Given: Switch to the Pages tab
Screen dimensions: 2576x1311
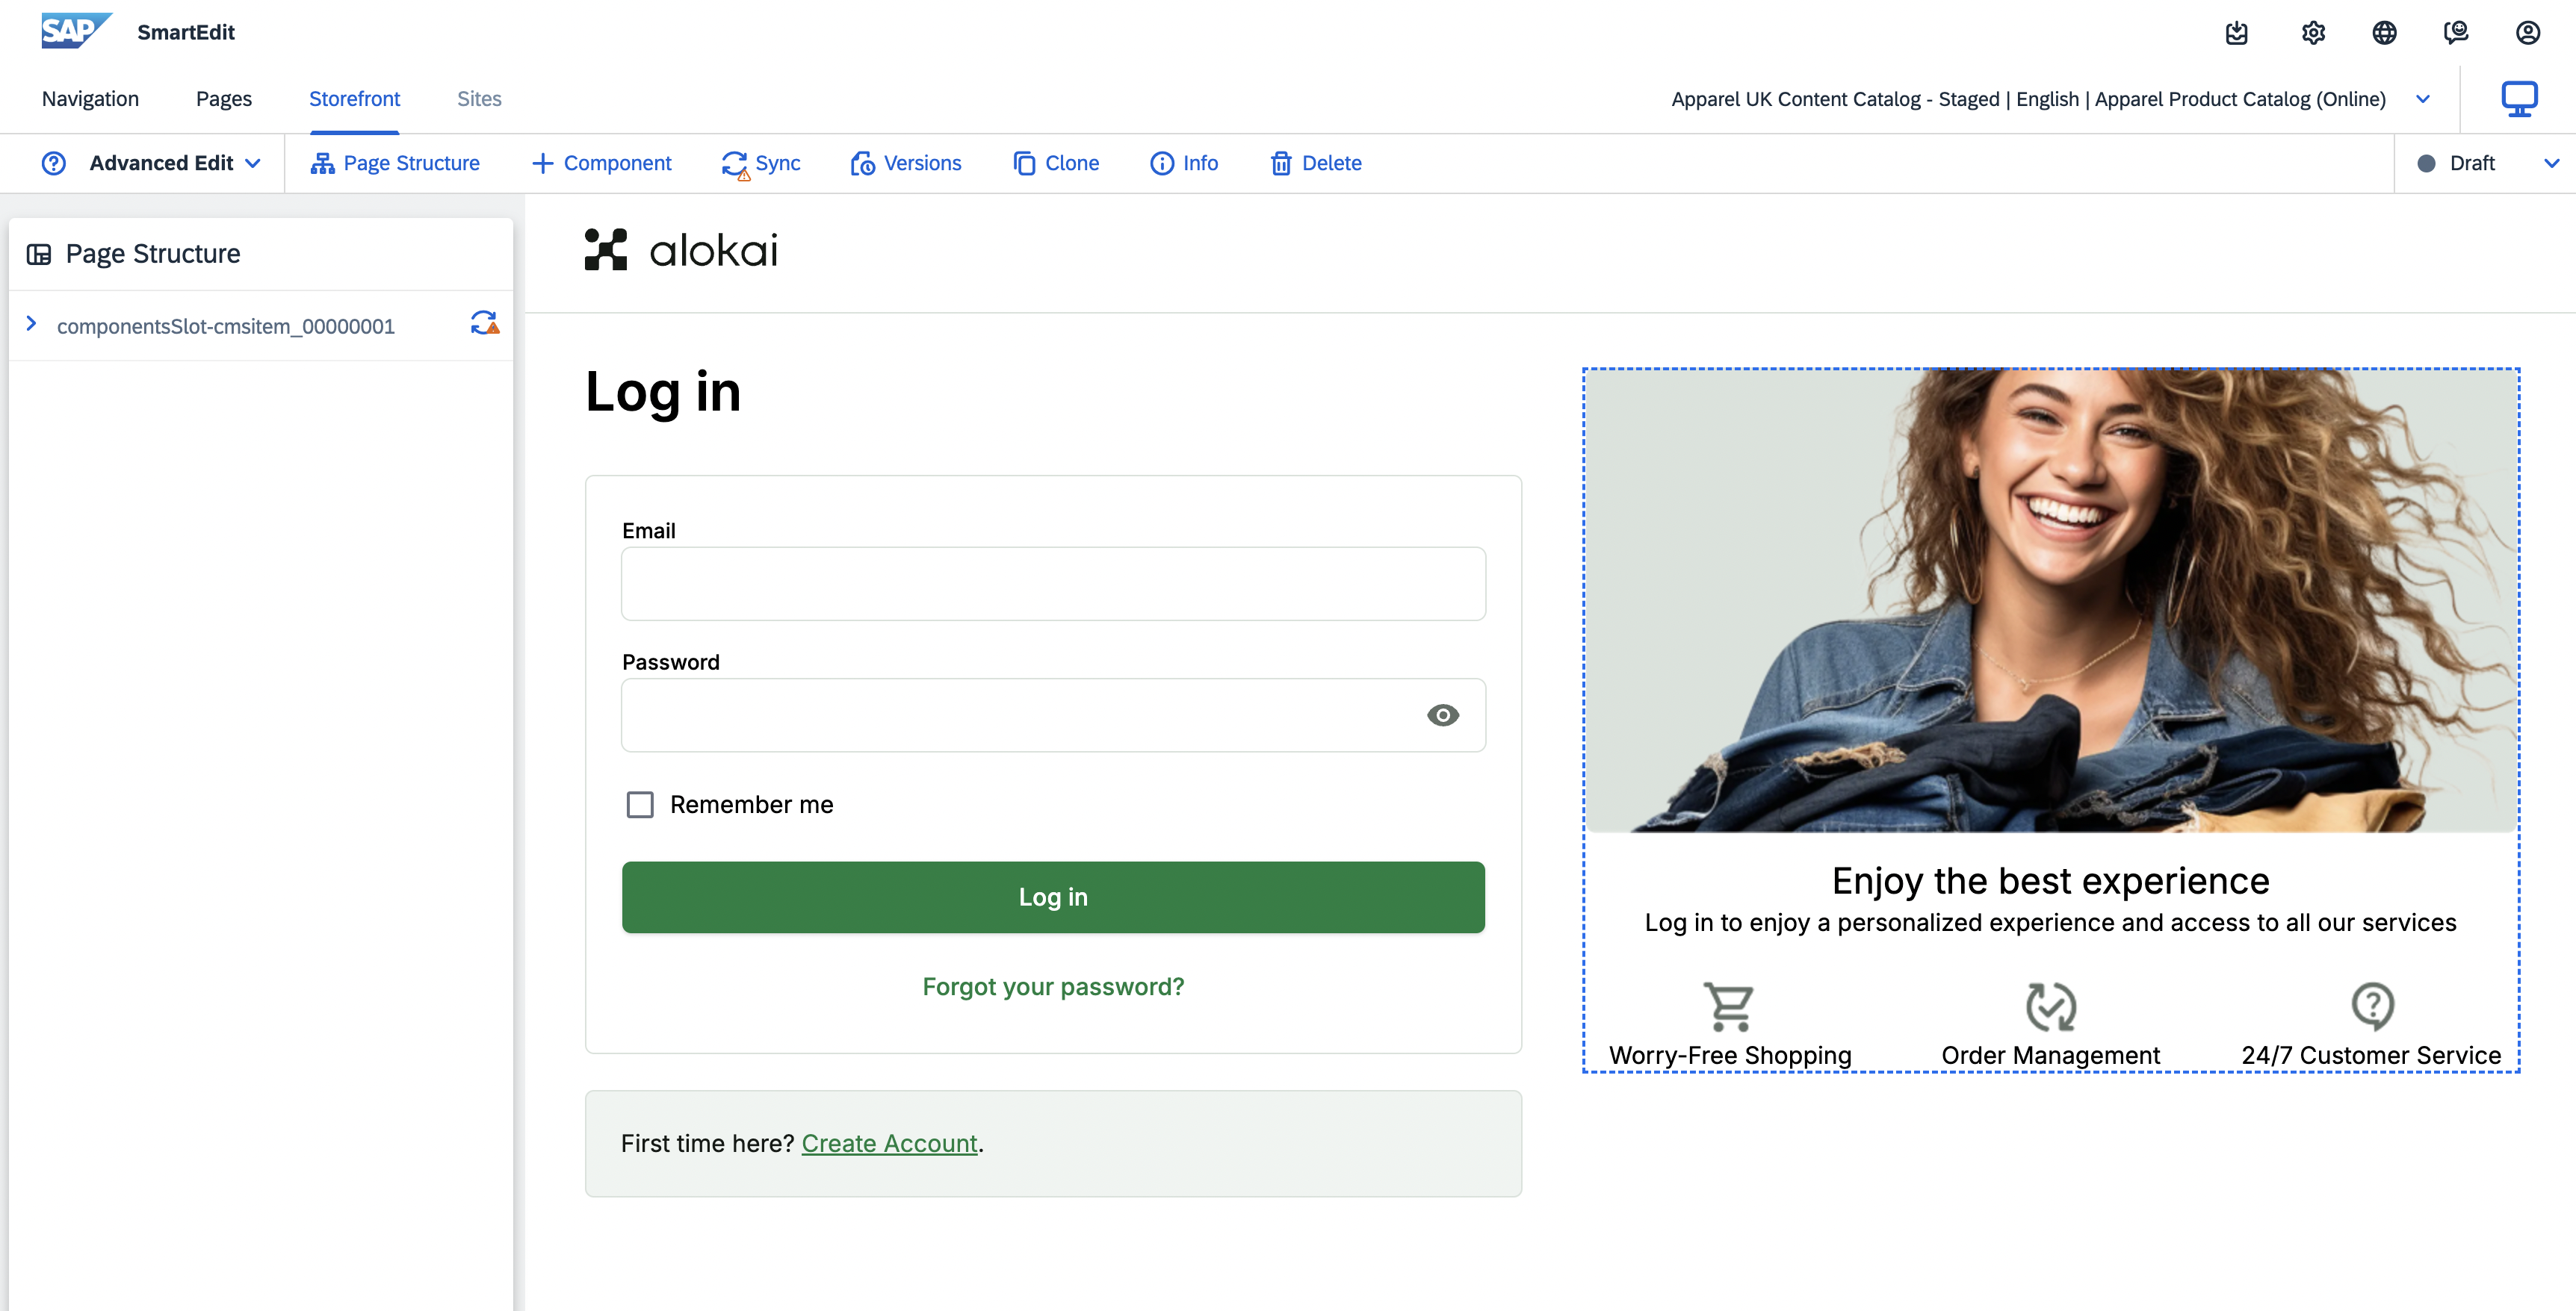Looking at the screenshot, I should [224, 99].
